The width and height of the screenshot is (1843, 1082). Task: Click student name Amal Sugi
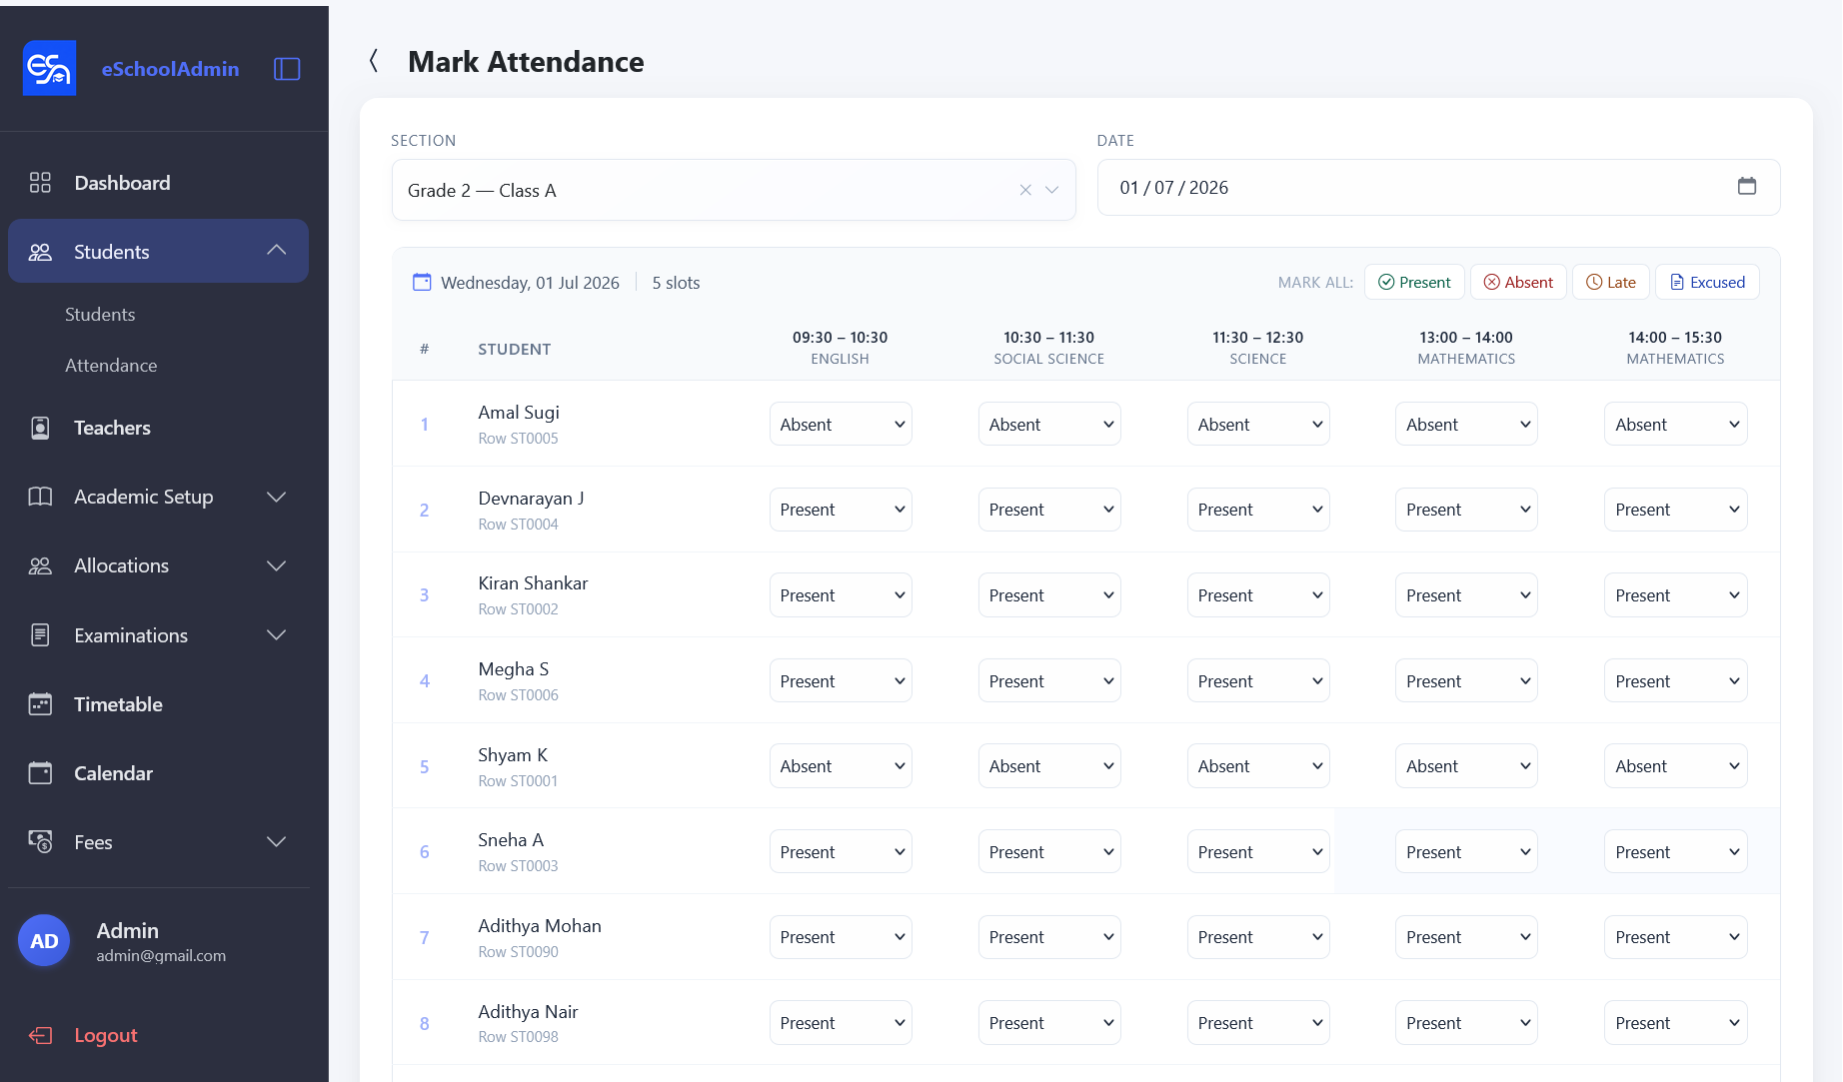tap(519, 413)
